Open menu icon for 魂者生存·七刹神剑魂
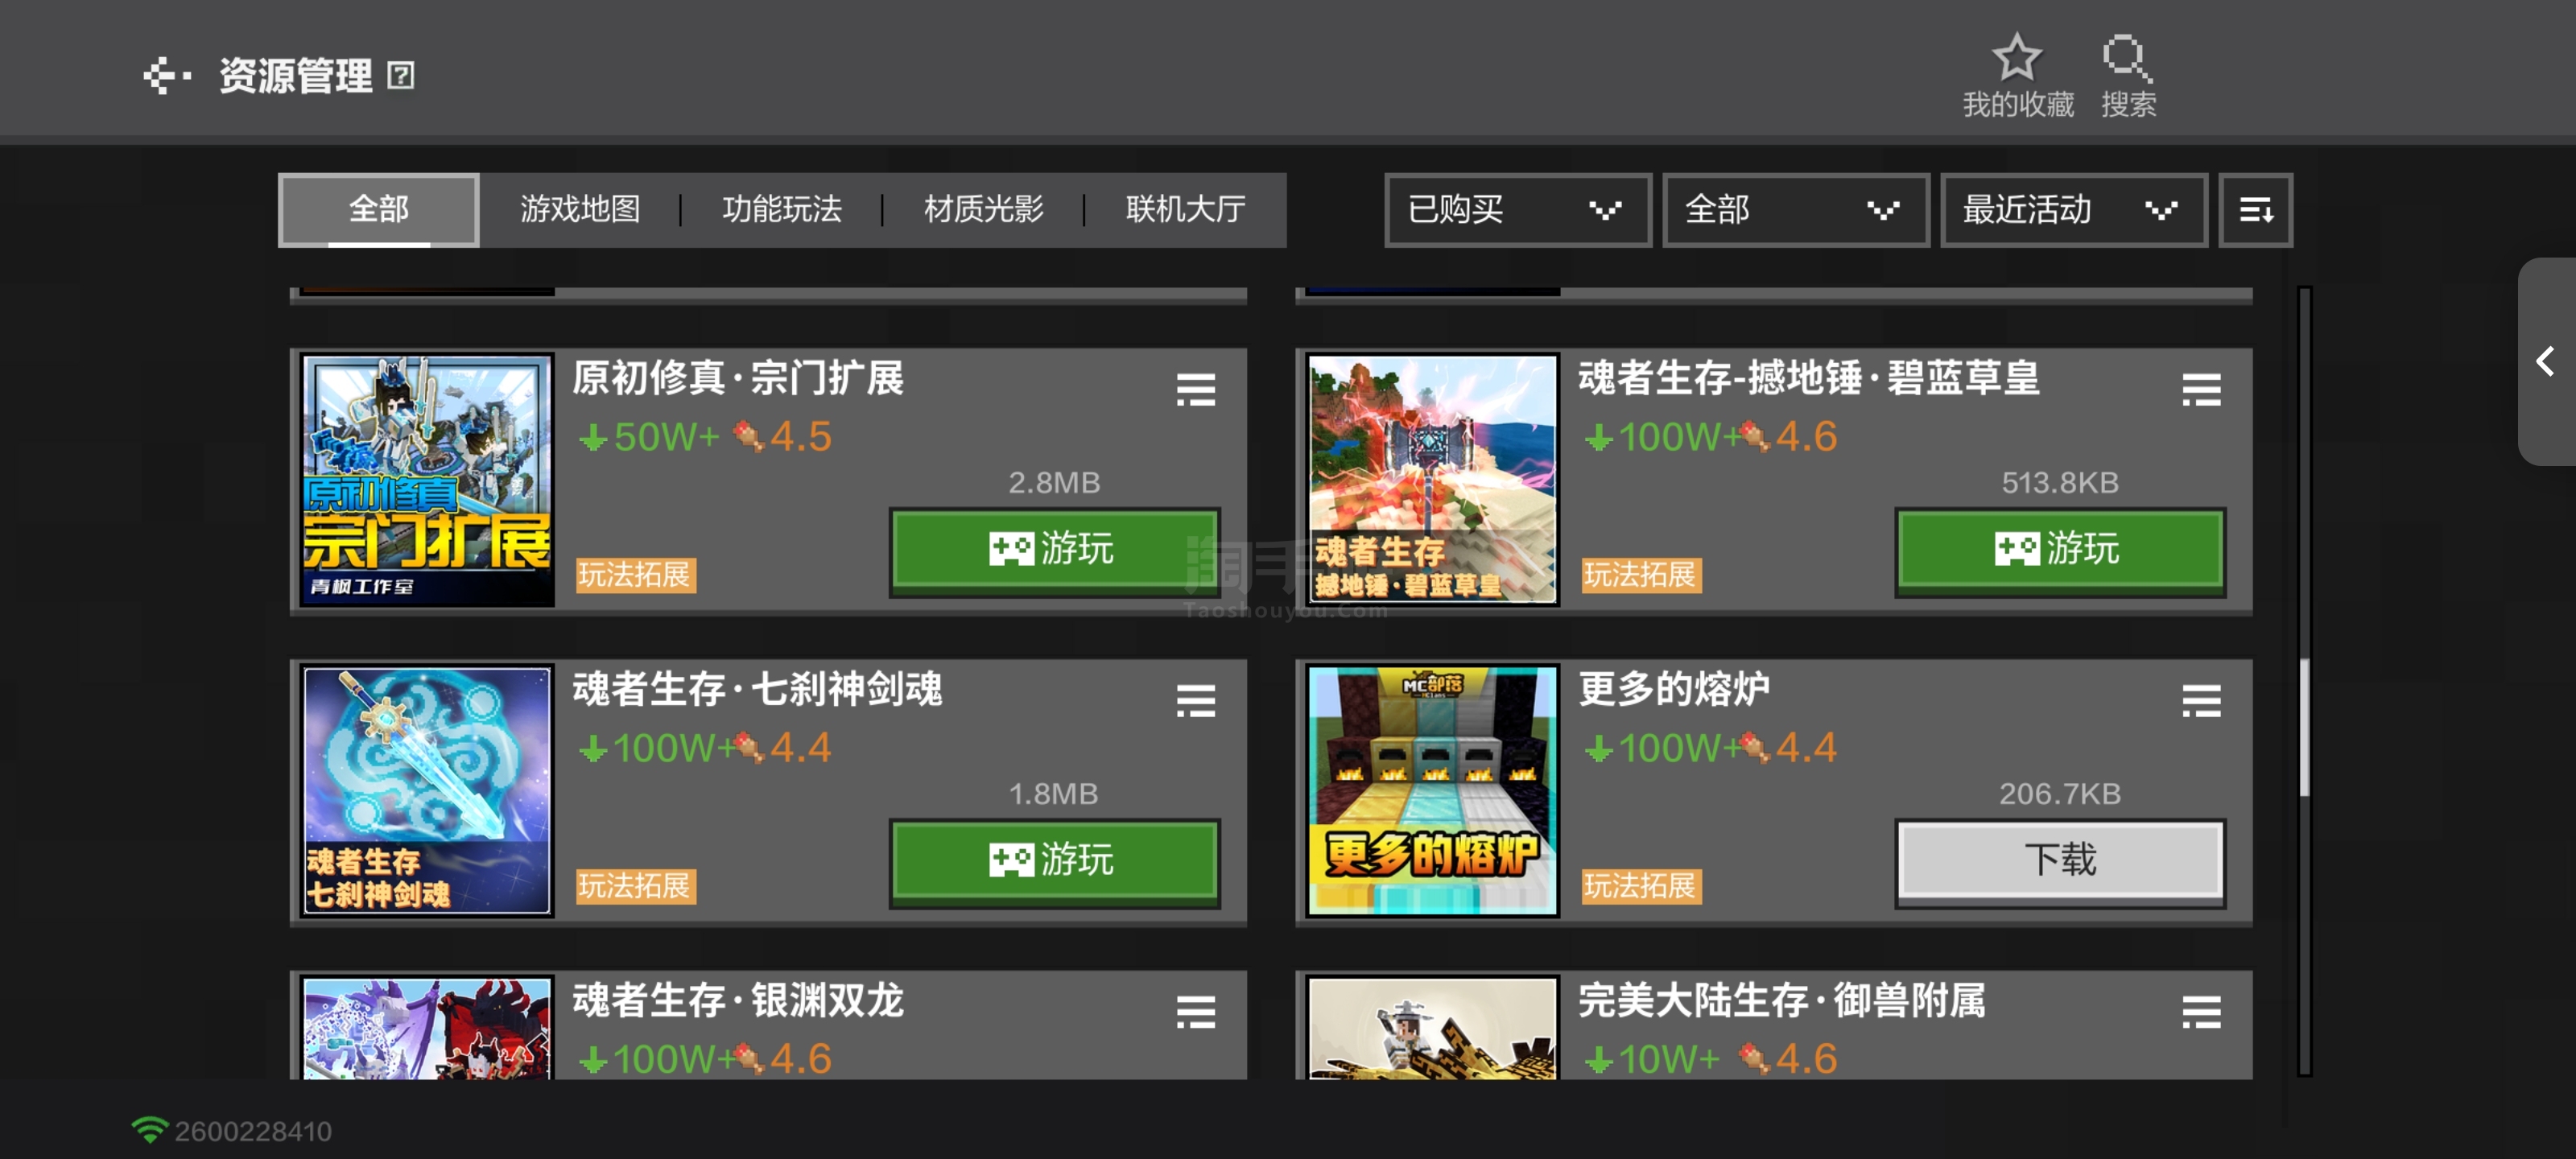This screenshot has height=1159, width=2576. (1195, 700)
